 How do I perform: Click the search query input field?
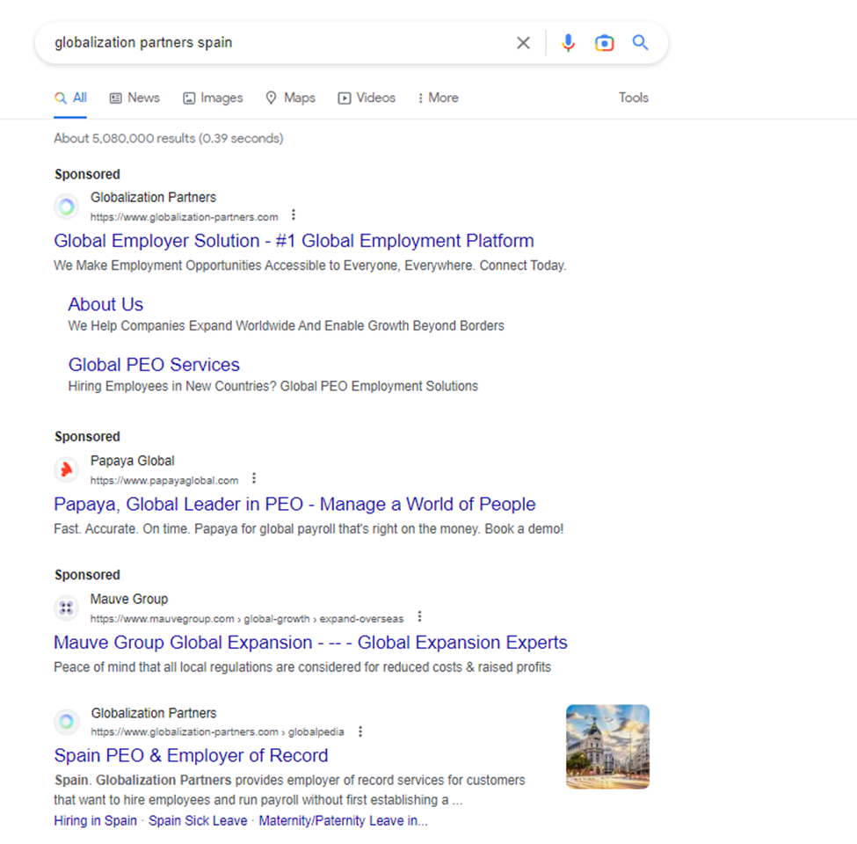pos(279,42)
